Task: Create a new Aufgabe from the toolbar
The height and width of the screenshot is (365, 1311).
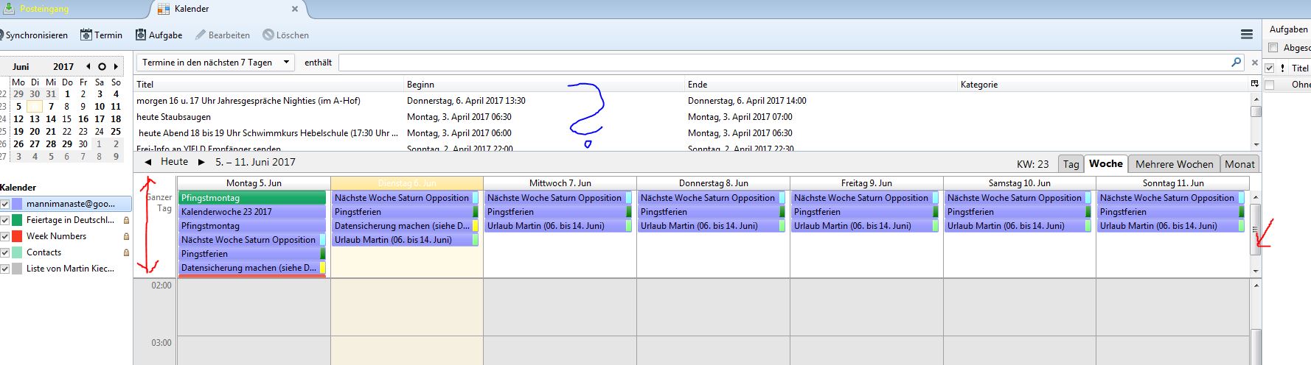Action: [x=159, y=35]
